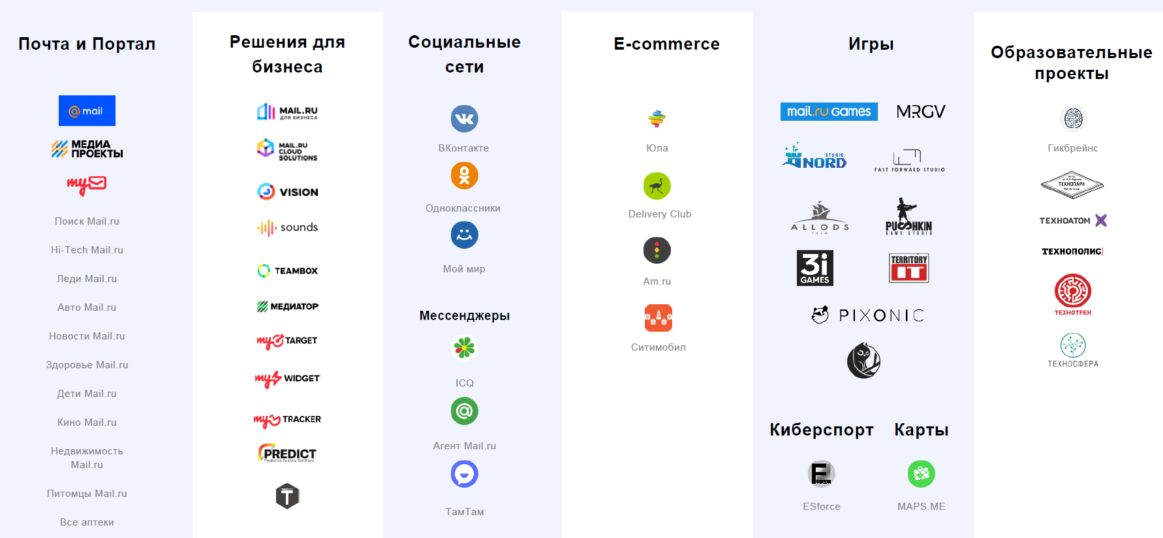Click the myTarget logo
The width and height of the screenshot is (1163, 538).
287,341
